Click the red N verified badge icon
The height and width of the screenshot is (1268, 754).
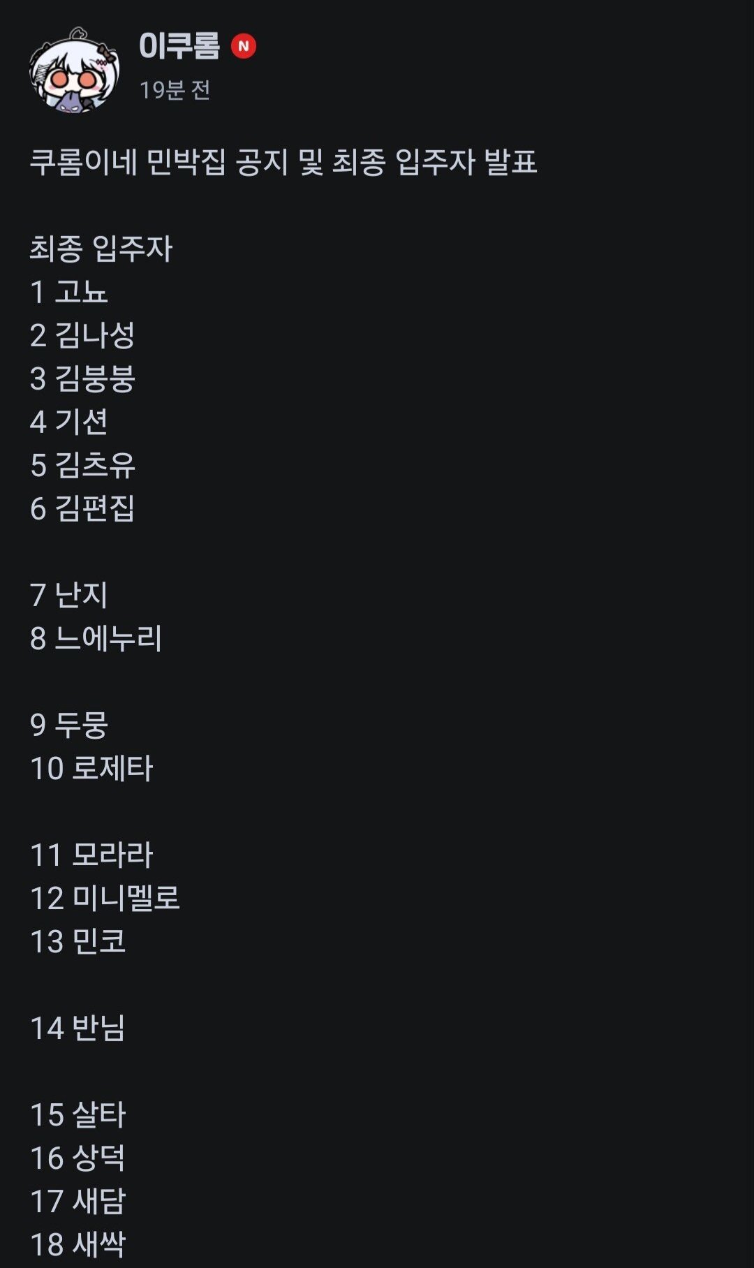tap(244, 46)
